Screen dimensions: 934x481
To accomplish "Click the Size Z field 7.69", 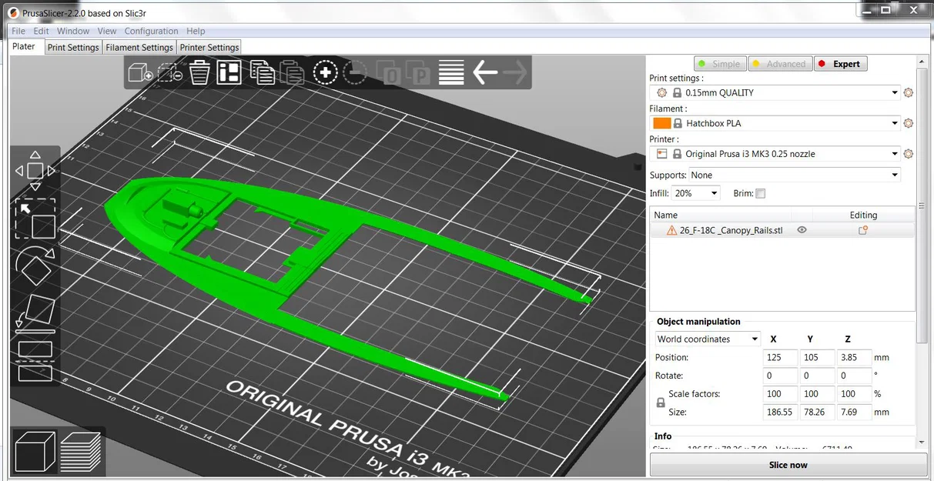I will click(x=854, y=413).
